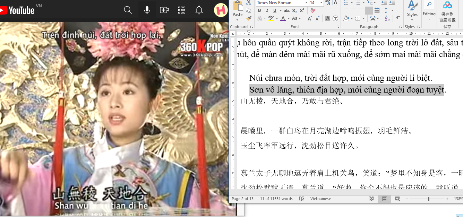The height and width of the screenshot is (217, 463).
Task: Expand the highlight color arrow
Action: [x=276, y=18]
